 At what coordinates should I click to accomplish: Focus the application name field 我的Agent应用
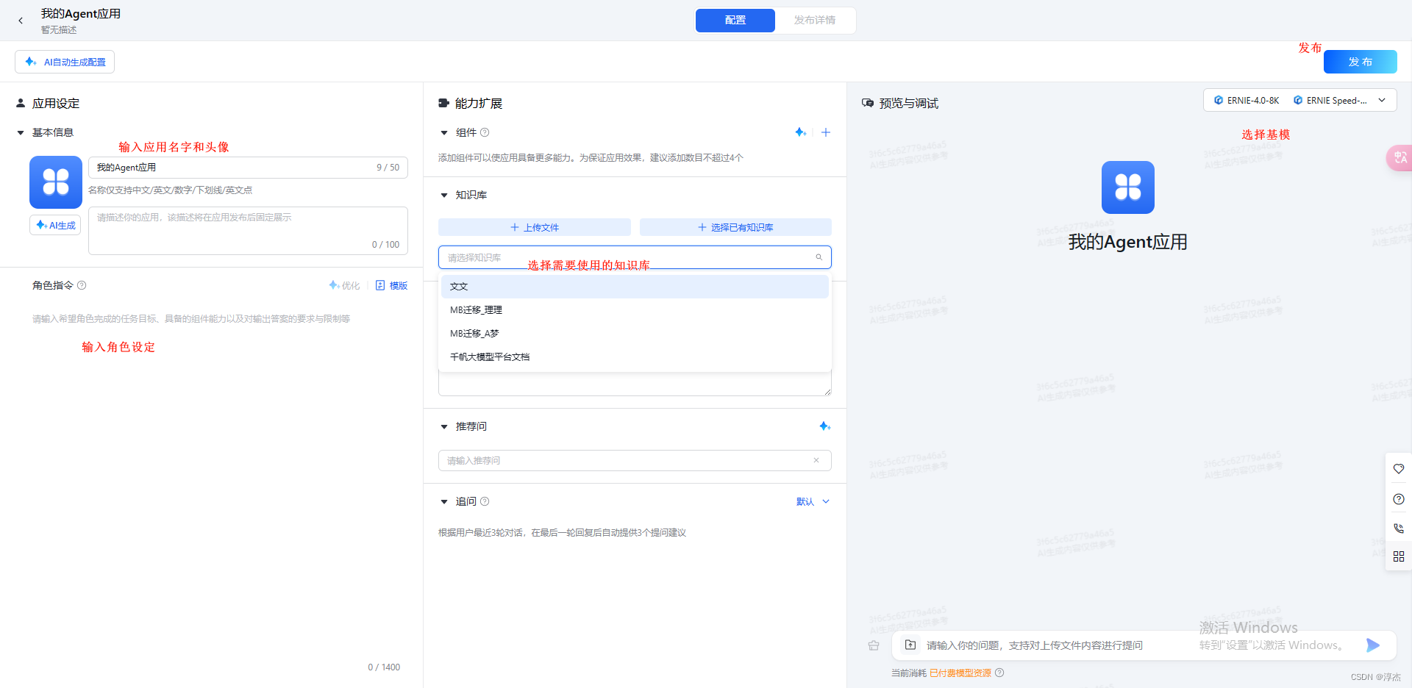click(248, 168)
